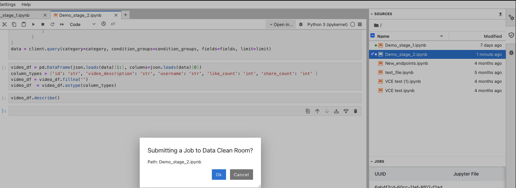
Task: Confirm job submission with Ok
Action: (219, 175)
